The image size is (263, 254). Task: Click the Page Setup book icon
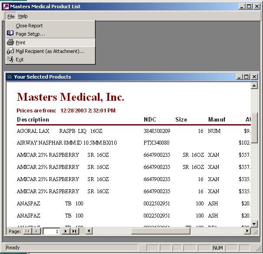point(10,33)
